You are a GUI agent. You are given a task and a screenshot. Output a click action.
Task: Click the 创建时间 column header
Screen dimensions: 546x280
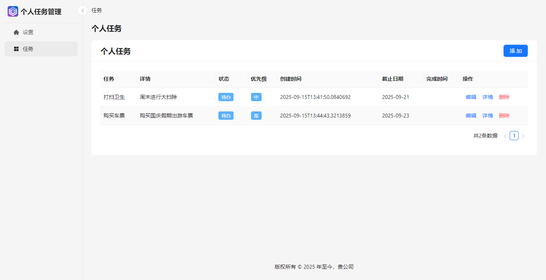click(290, 79)
